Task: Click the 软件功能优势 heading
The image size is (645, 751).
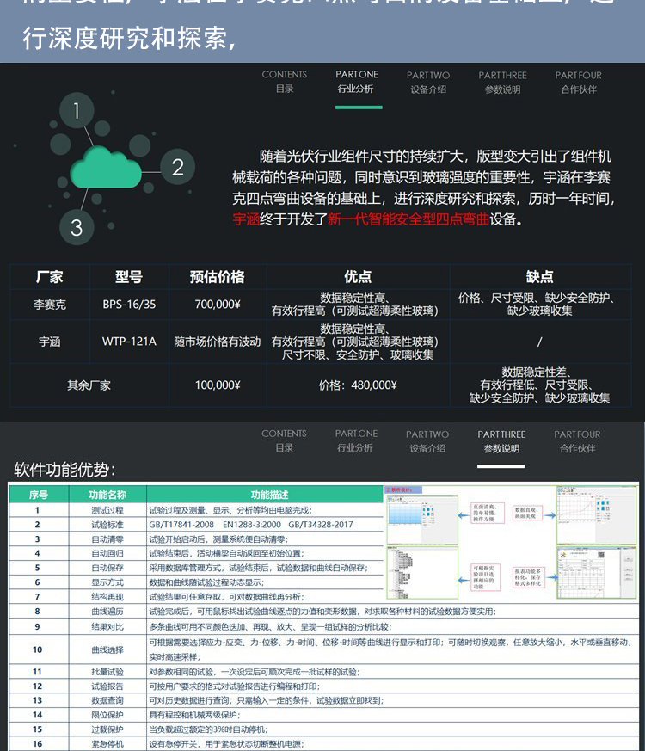Action: [64, 470]
